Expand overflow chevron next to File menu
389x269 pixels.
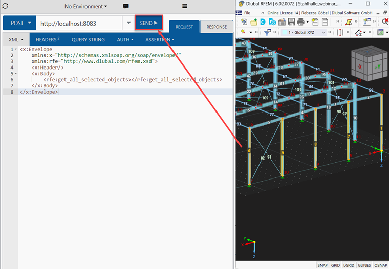263,13
